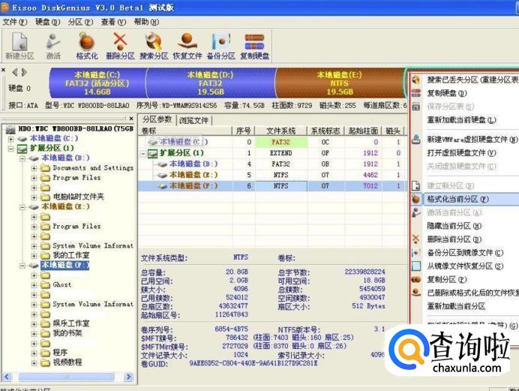This screenshot has height=391, width=519.
Task: Click the 起始柱面 column header
Action: (363, 131)
